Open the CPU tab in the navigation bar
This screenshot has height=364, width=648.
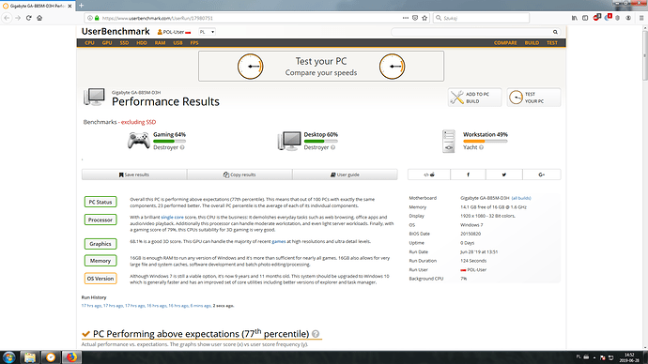click(89, 43)
